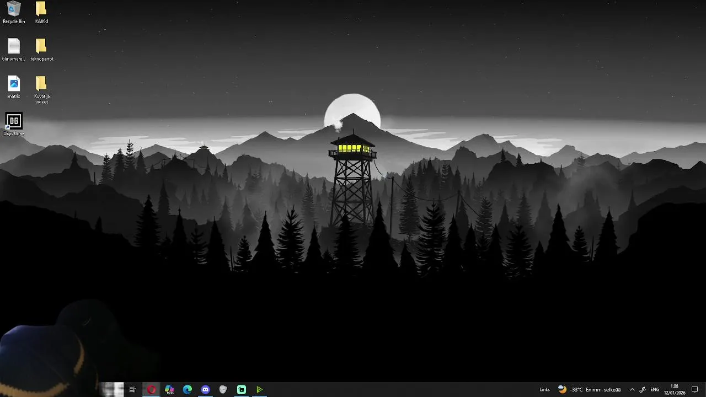Open Microsoft Edge from the taskbar
Screen dimensions: 706x397
188,390
